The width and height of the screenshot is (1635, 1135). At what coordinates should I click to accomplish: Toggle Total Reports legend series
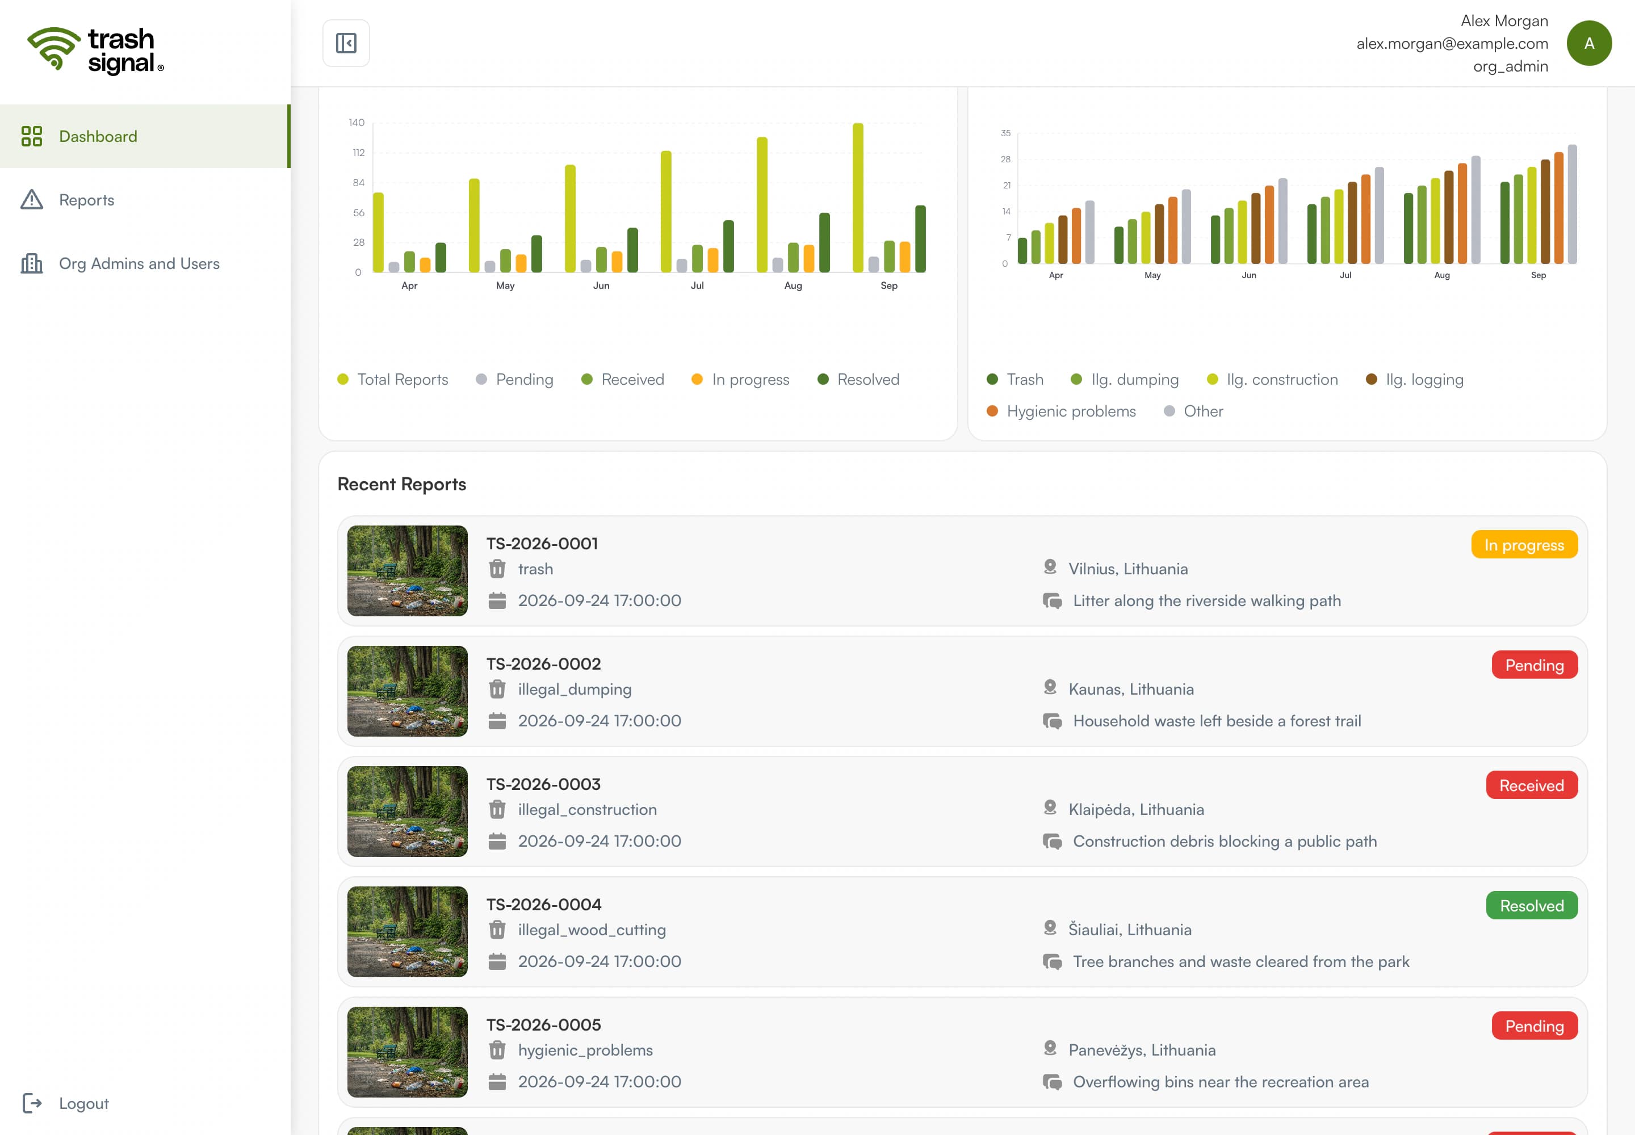point(393,379)
